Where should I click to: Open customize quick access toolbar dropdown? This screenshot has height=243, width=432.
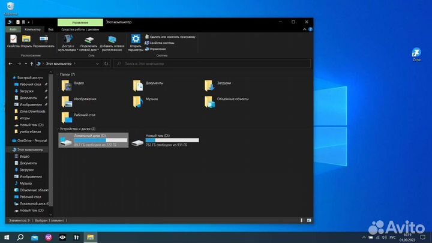[29, 22]
